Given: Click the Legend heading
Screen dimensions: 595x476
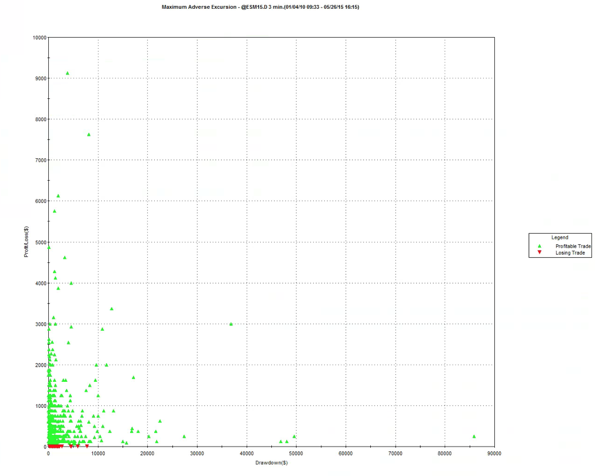Looking at the screenshot, I should click(x=560, y=238).
